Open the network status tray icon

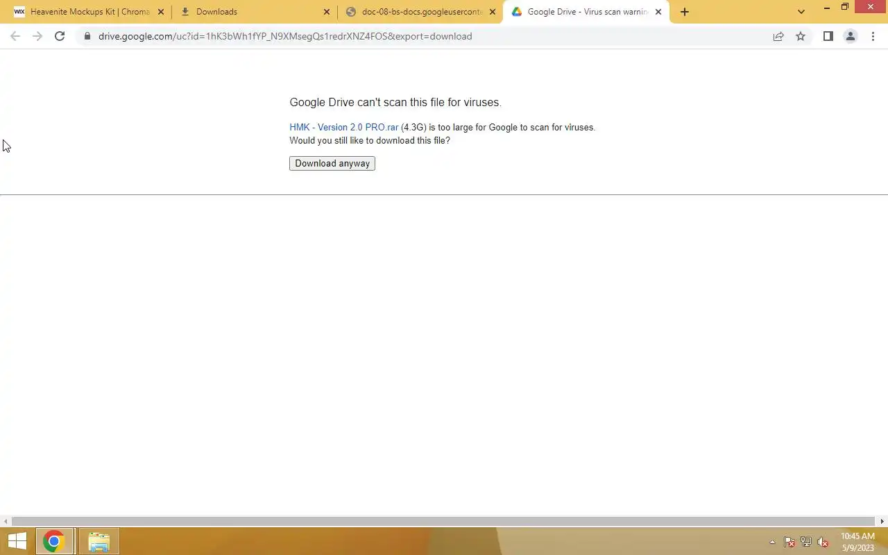point(806,542)
